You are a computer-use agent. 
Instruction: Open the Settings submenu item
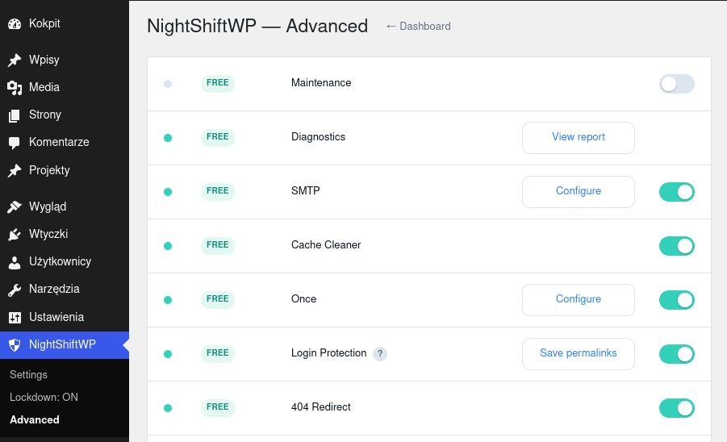point(28,374)
